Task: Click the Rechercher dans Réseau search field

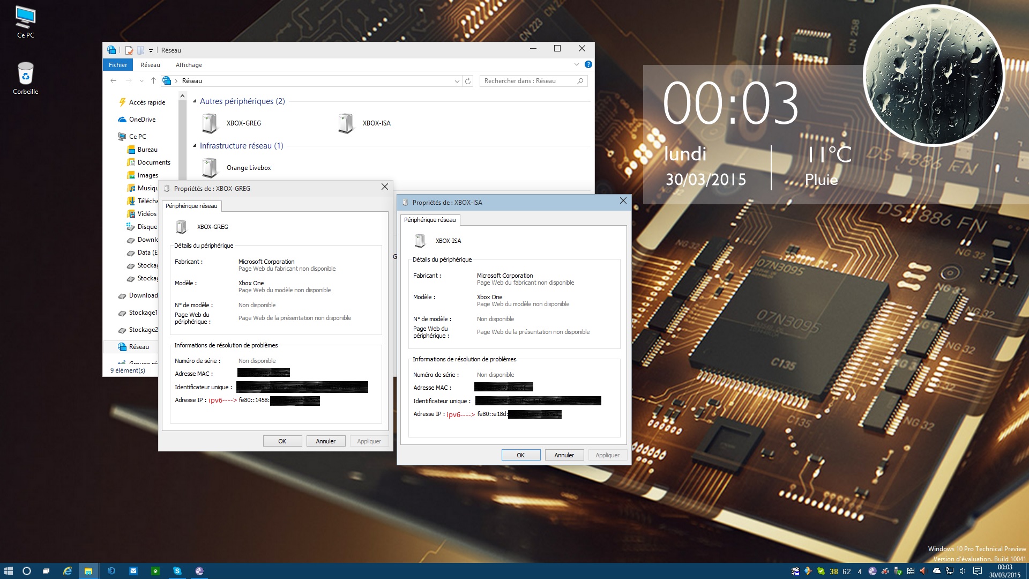Action: pyautogui.click(x=528, y=81)
